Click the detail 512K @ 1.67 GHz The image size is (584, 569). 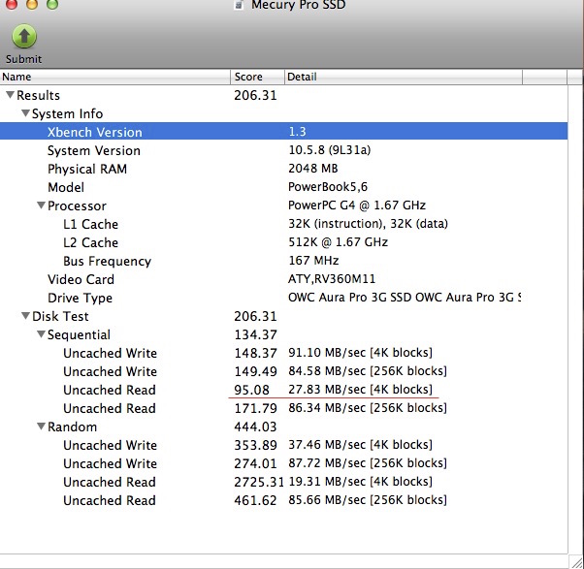339,242
